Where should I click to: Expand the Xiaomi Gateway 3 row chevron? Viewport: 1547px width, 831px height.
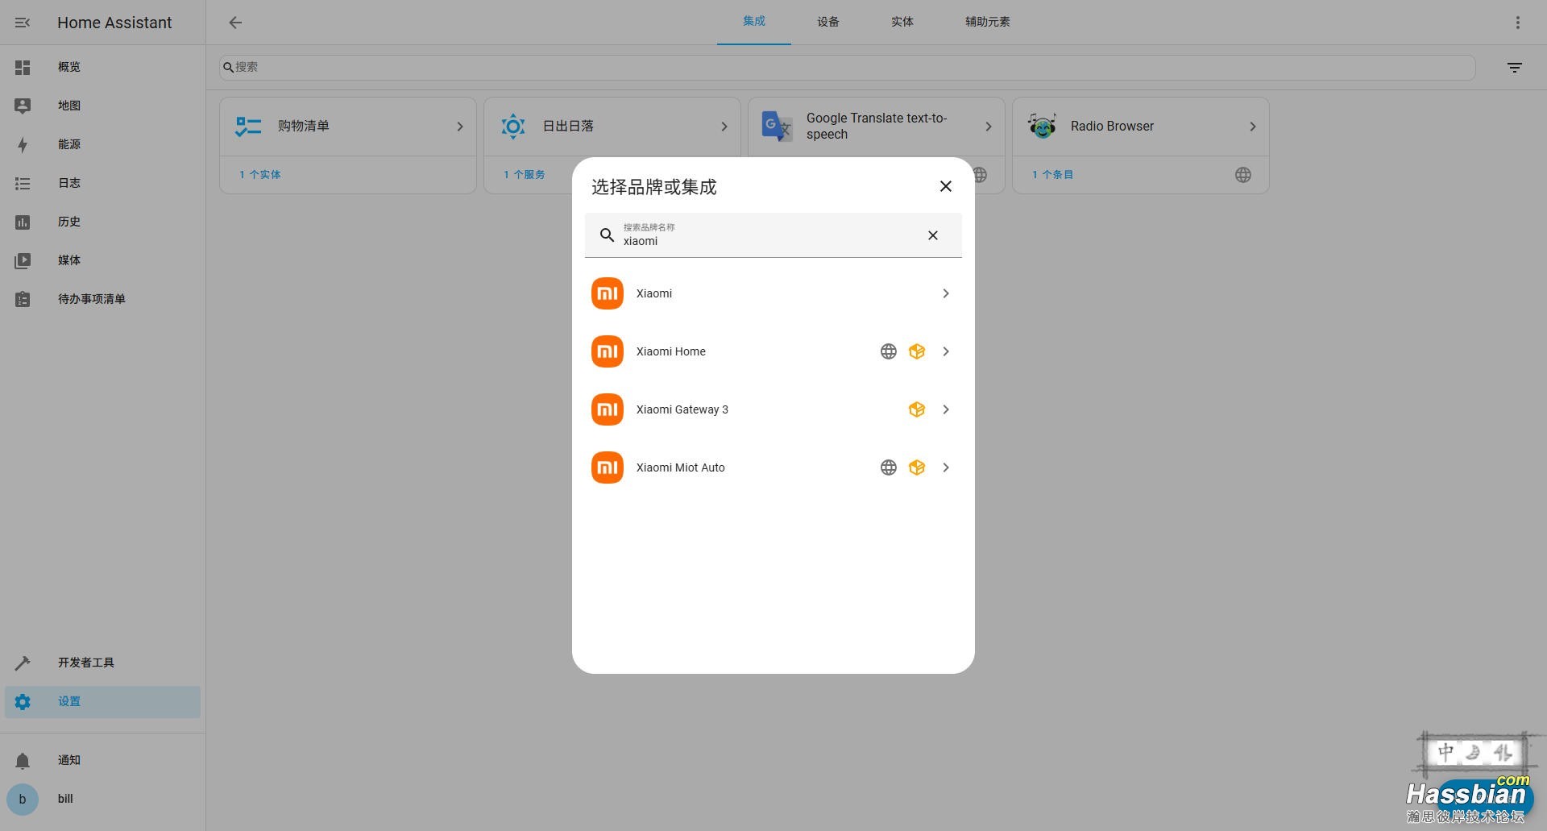pos(946,409)
